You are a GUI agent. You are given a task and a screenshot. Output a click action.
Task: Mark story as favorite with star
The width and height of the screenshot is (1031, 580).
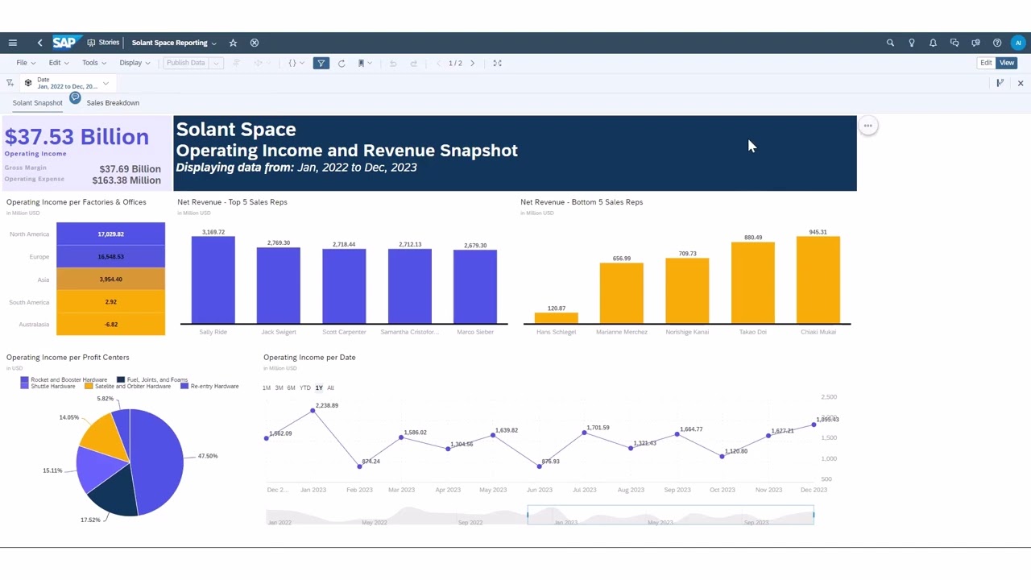233,43
